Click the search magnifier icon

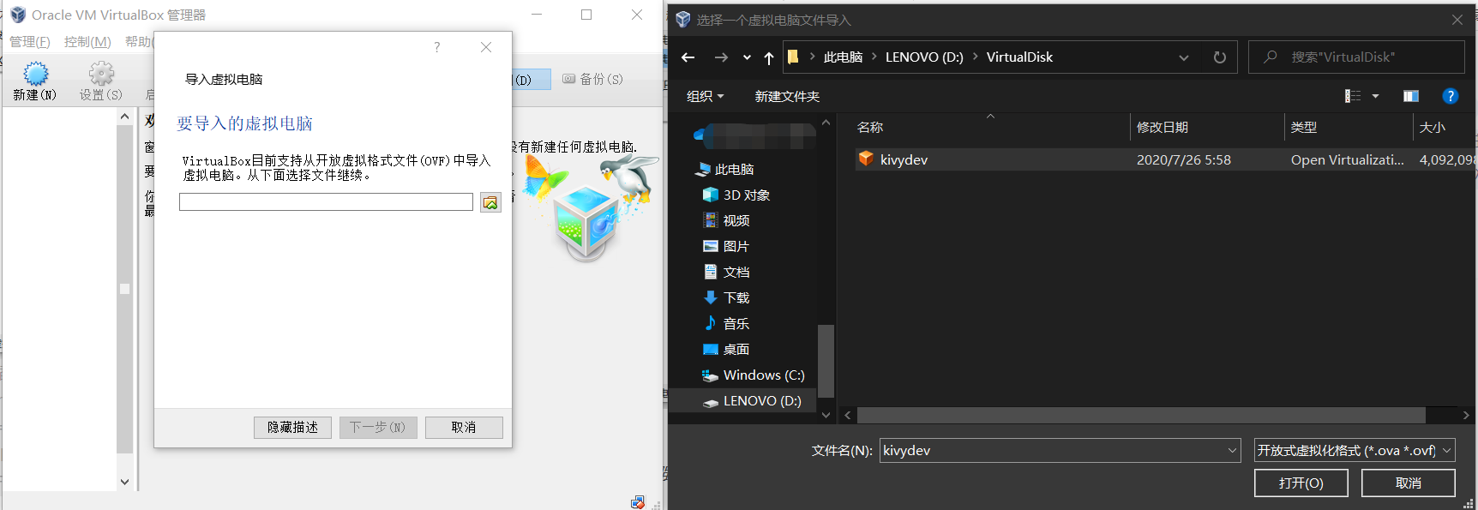tap(1271, 57)
